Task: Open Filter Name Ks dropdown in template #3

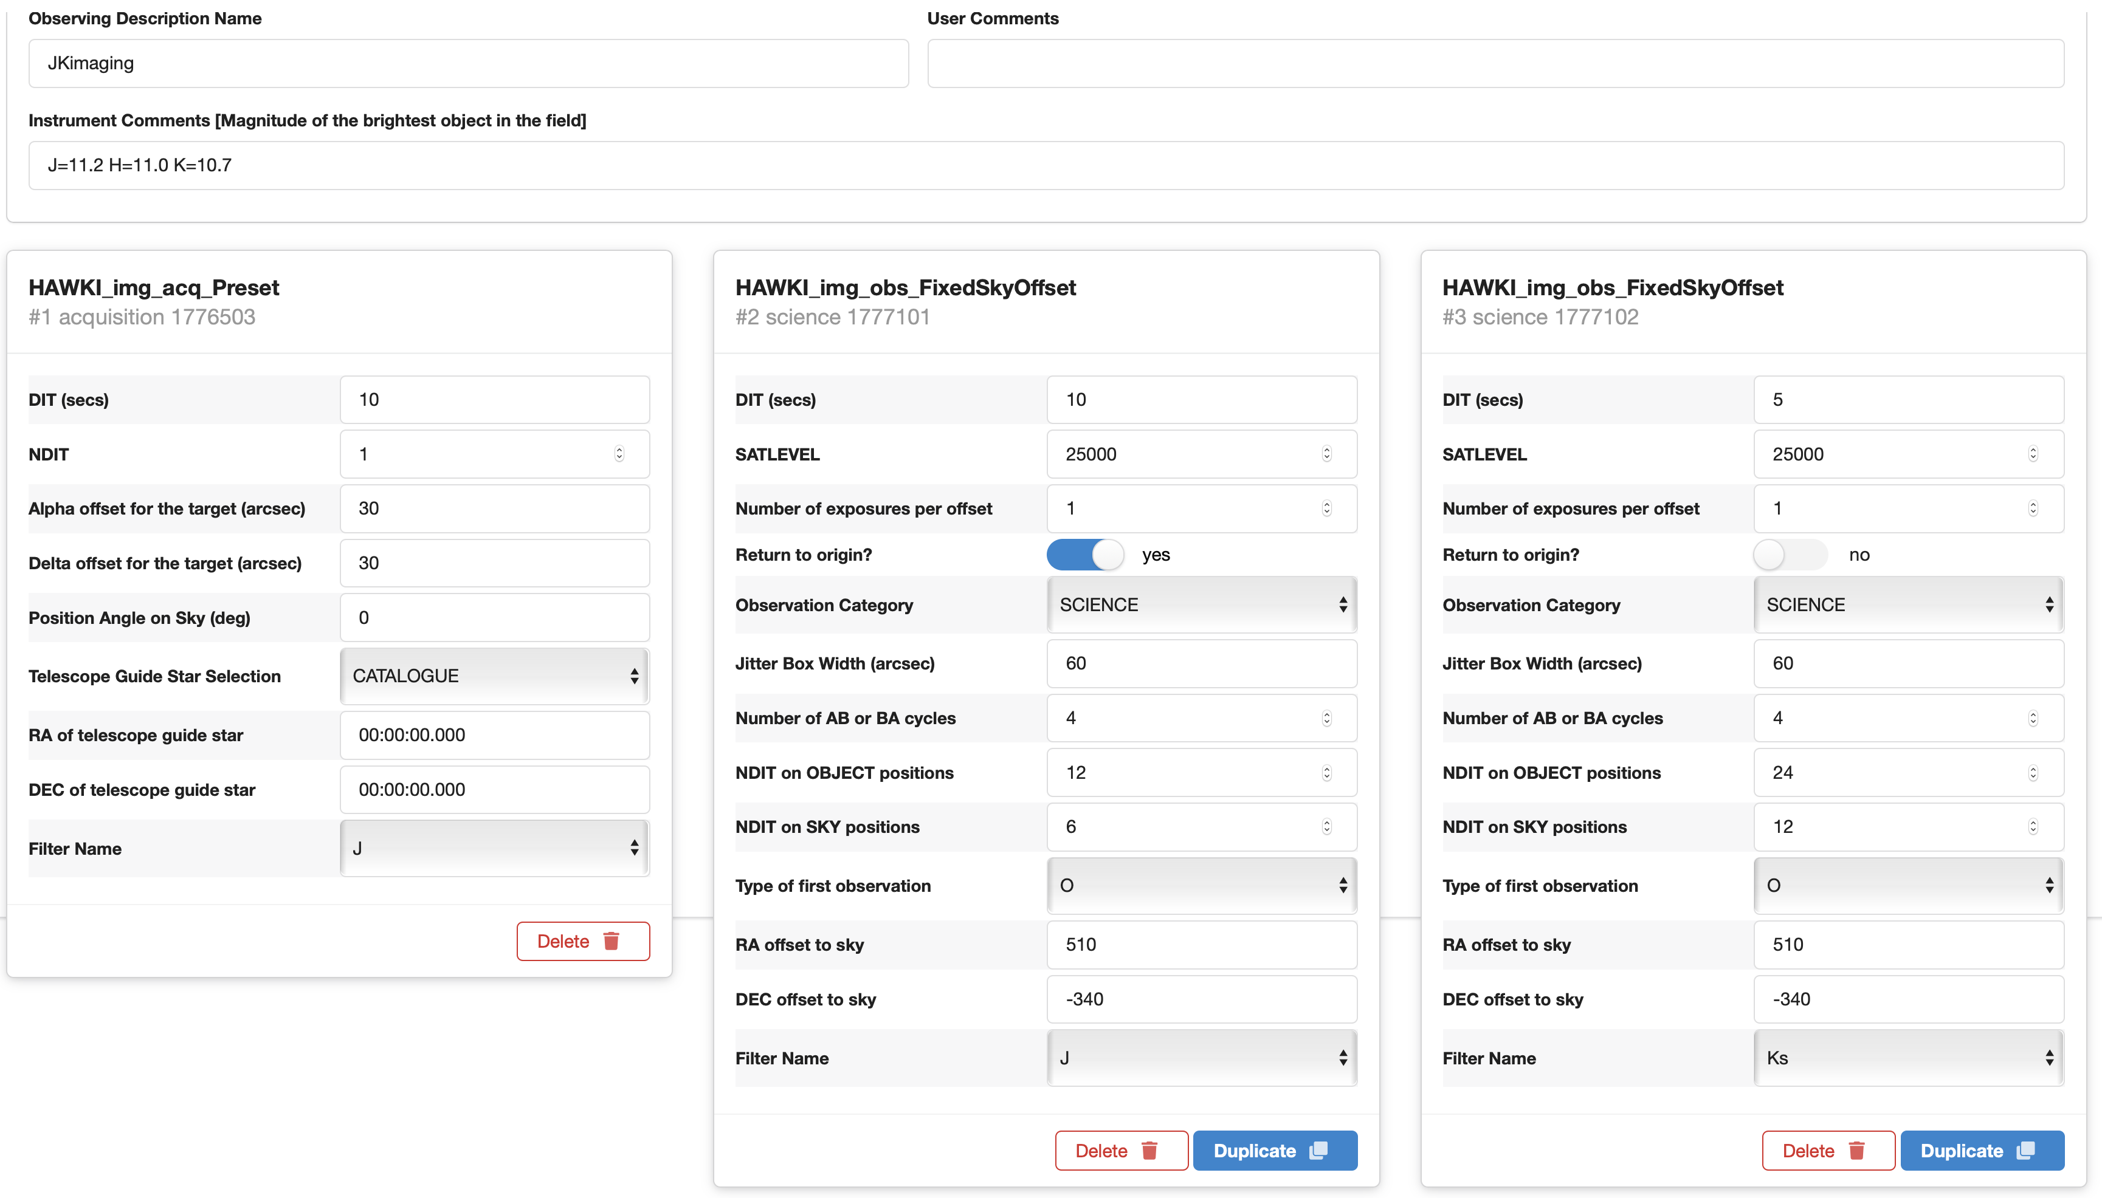Action: click(1909, 1058)
